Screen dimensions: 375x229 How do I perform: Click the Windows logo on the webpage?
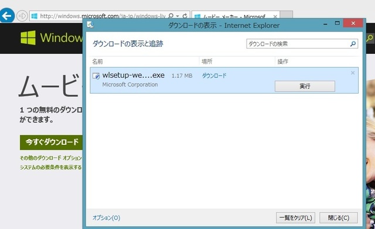click(x=28, y=38)
